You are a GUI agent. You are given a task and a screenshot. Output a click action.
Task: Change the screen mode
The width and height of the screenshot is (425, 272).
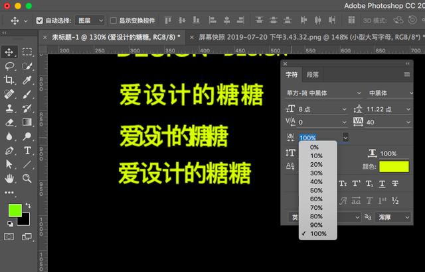(27, 237)
